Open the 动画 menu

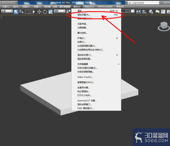[x=55, y=7]
